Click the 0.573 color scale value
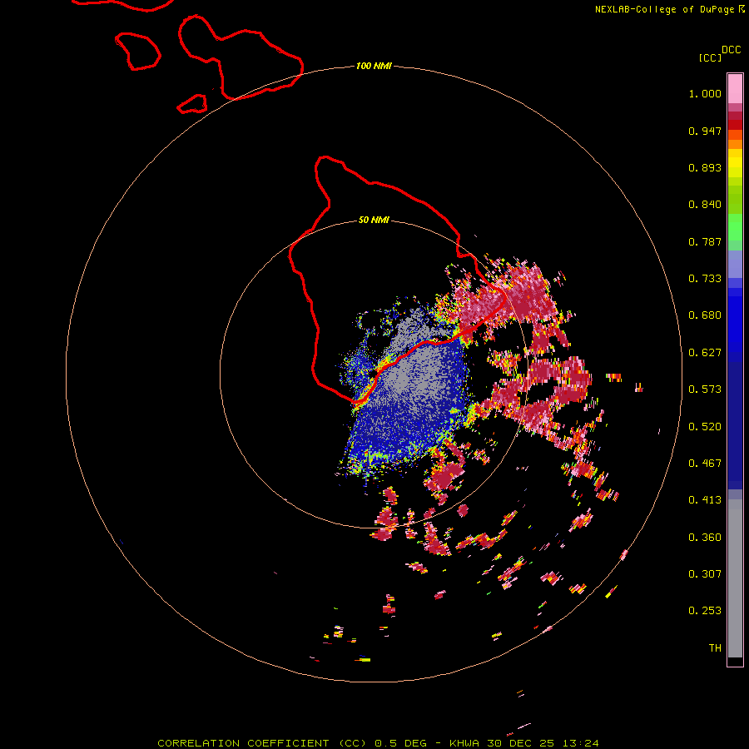 point(705,389)
